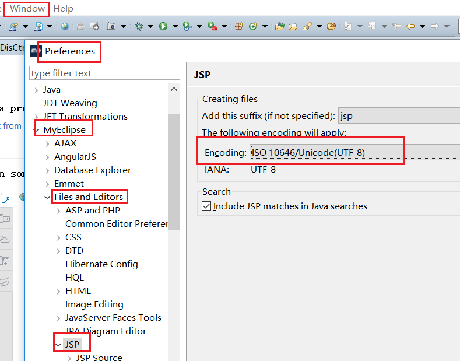Expand the Emmet node chevron
This screenshot has height=361, width=460.
[x=48, y=184]
